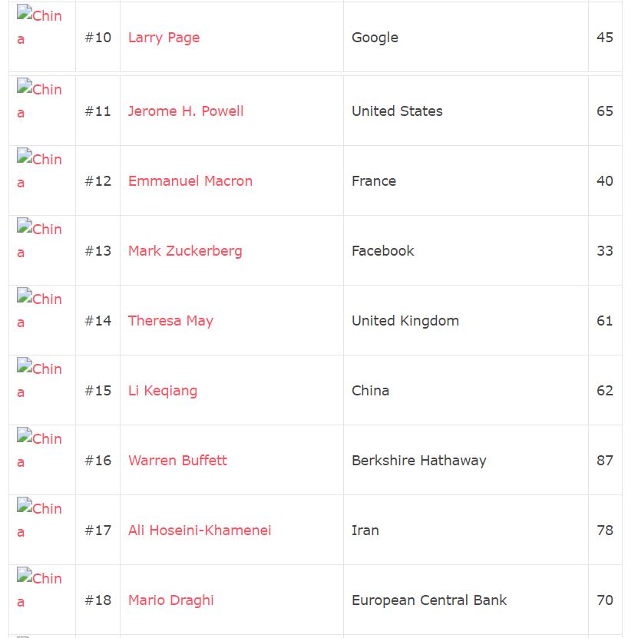Open the Mario Draghi link
The height and width of the screenshot is (638, 638).
[x=171, y=600]
